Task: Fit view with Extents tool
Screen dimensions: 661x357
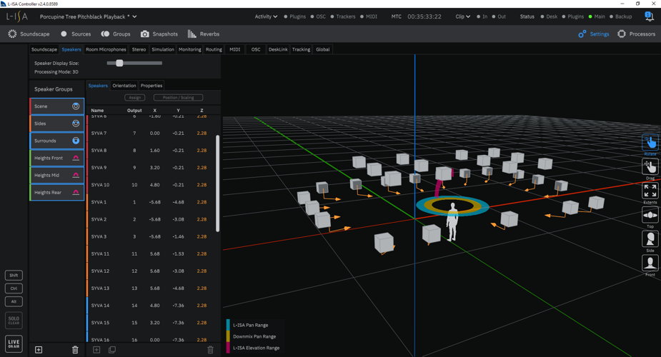Action: [x=650, y=191]
